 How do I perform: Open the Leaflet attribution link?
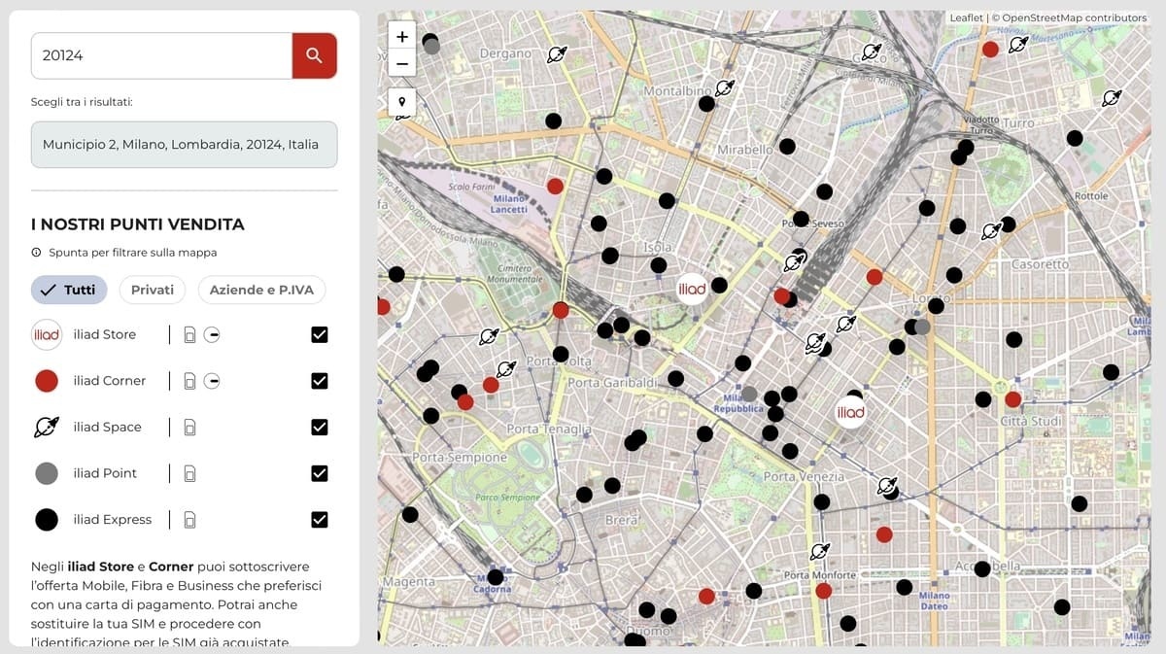click(966, 17)
